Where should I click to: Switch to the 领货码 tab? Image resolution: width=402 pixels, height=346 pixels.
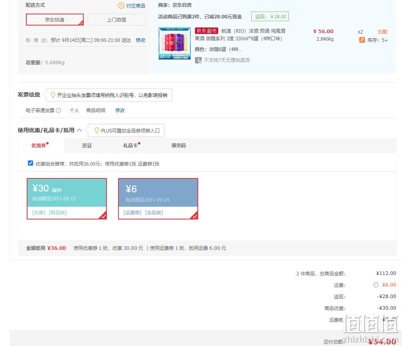pos(178,145)
